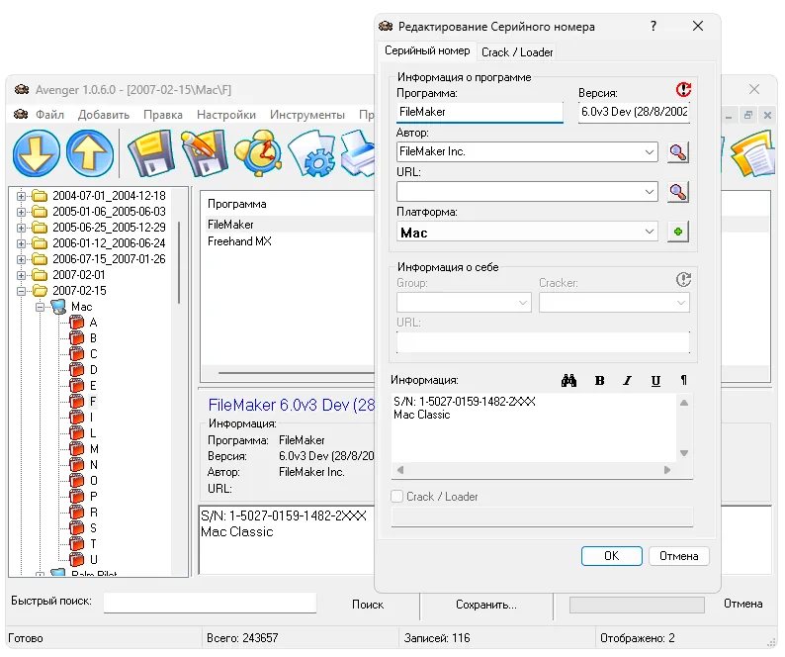The image size is (785, 657).
Task: Collapse the Mac tree node
Action: coord(41,307)
